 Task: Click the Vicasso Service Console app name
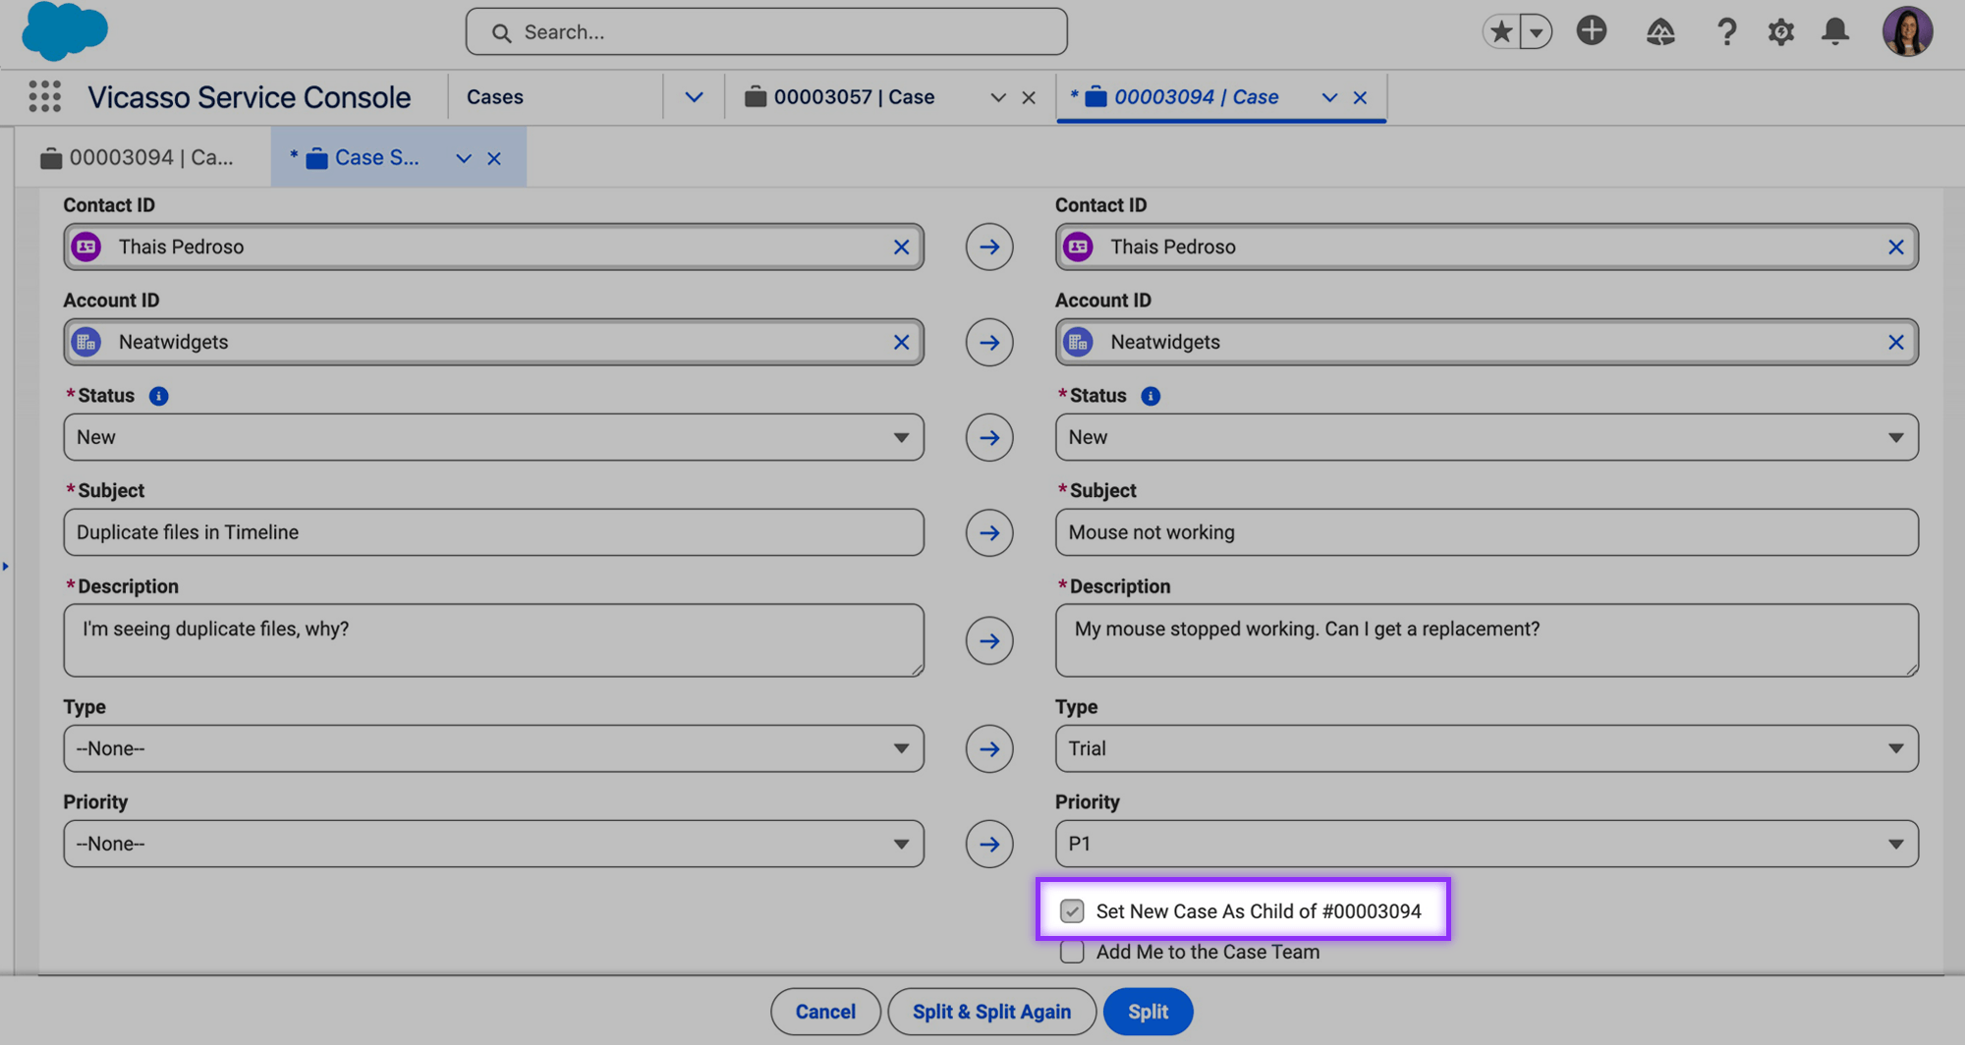249,97
